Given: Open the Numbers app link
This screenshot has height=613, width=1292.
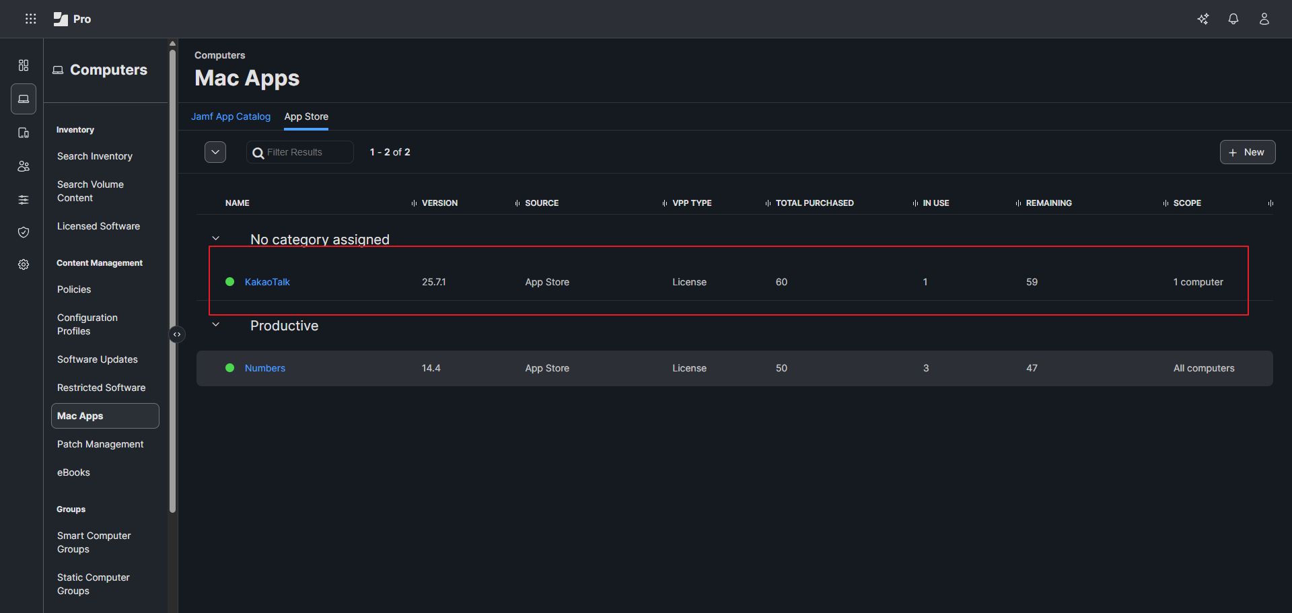Looking at the screenshot, I should (x=265, y=368).
